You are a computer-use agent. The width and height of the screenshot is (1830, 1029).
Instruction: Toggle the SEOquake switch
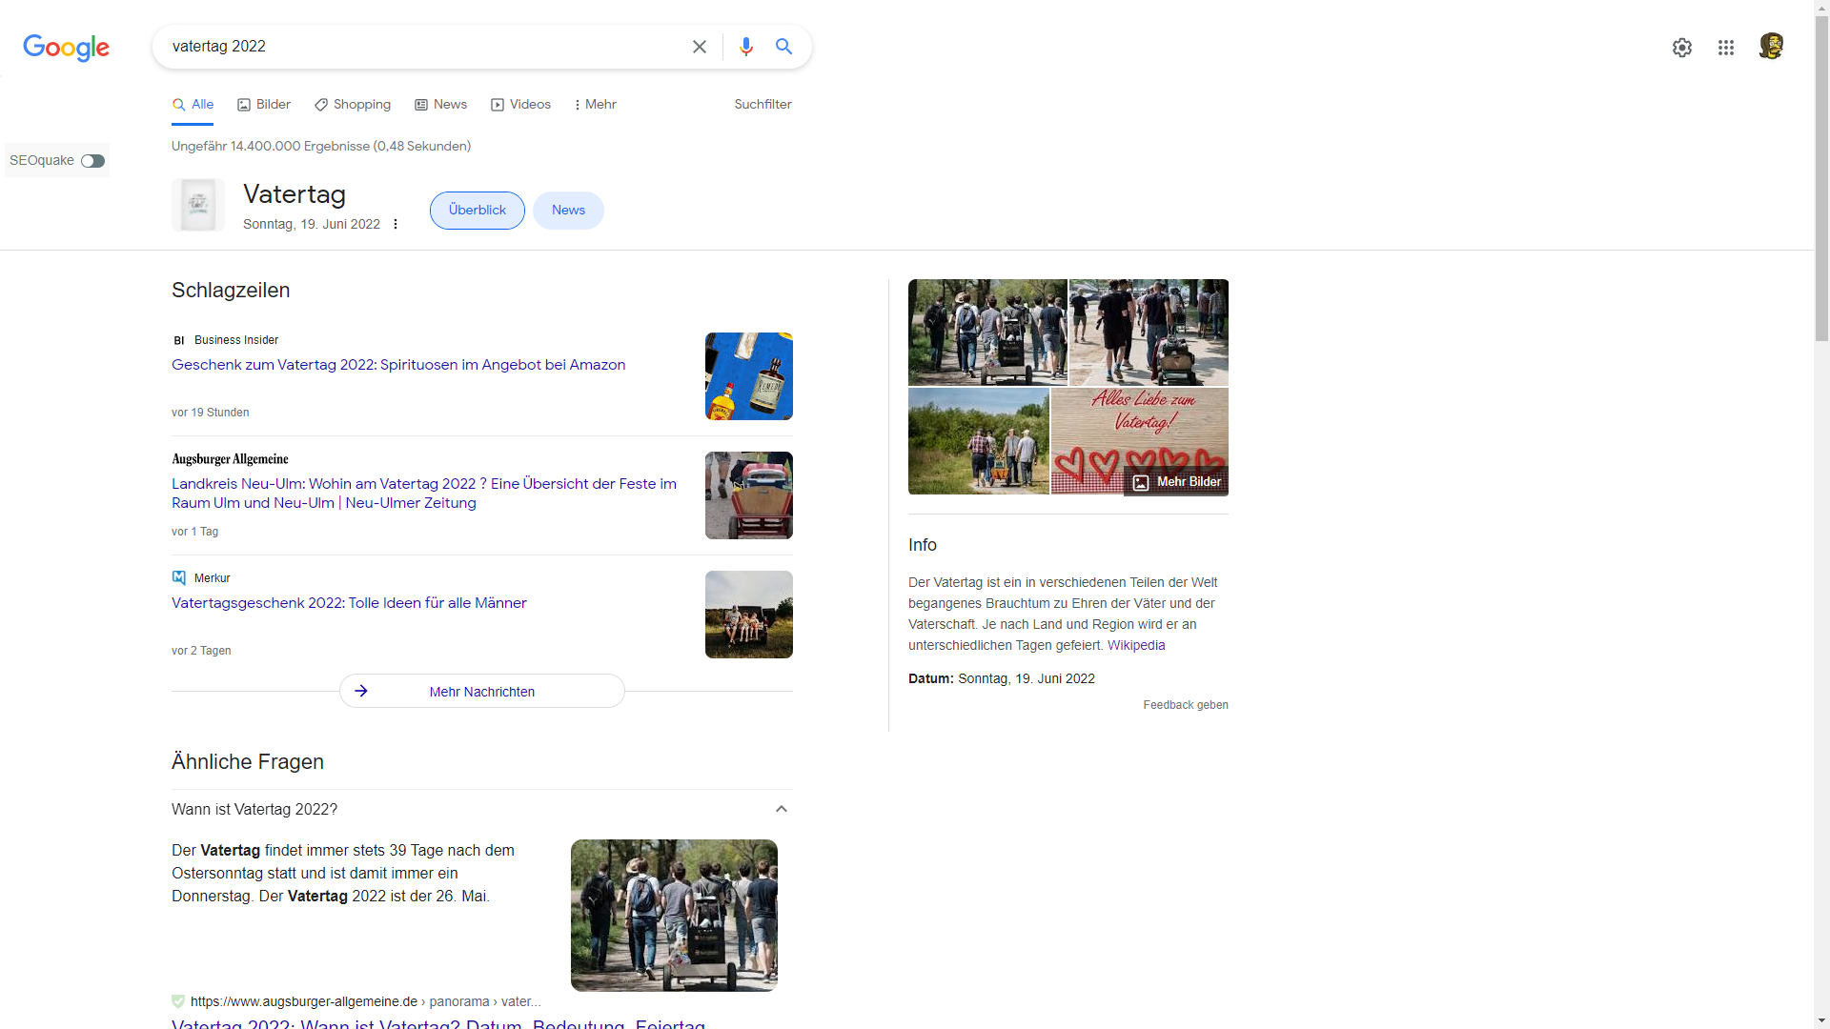coord(92,161)
